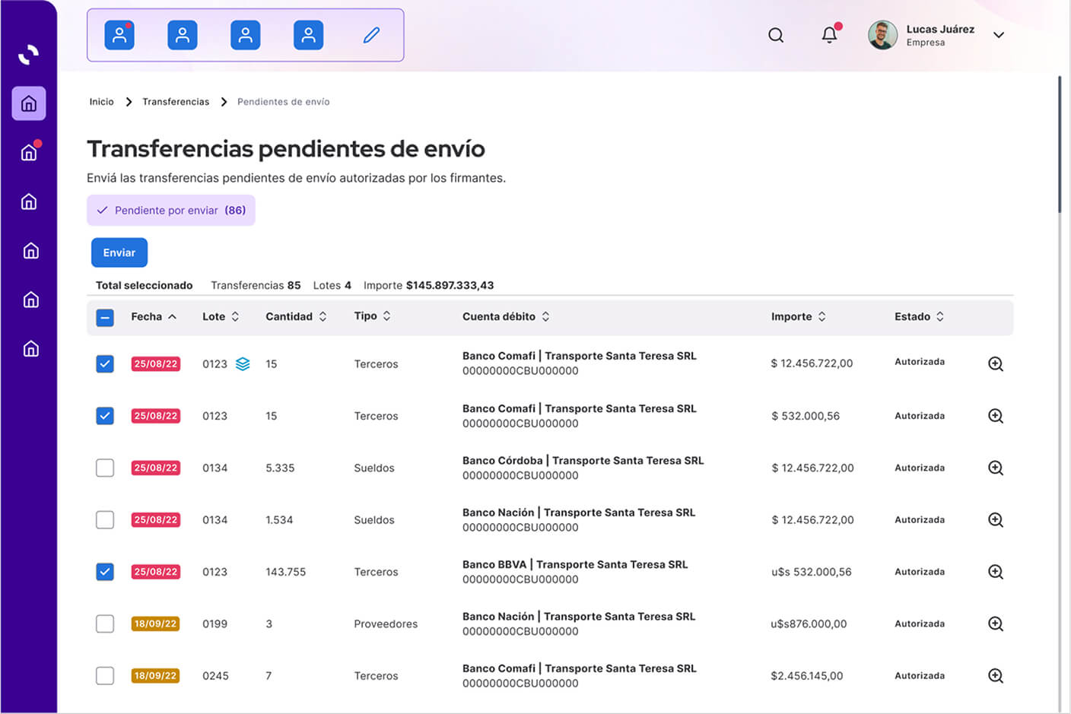
Task: Check the Proveedores lote 0199 row checkbox
Action: (x=105, y=624)
